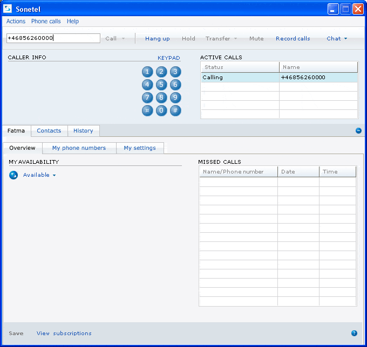Click the active calls Name column header
The width and height of the screenshot is (367, 347).
[318, 67]
